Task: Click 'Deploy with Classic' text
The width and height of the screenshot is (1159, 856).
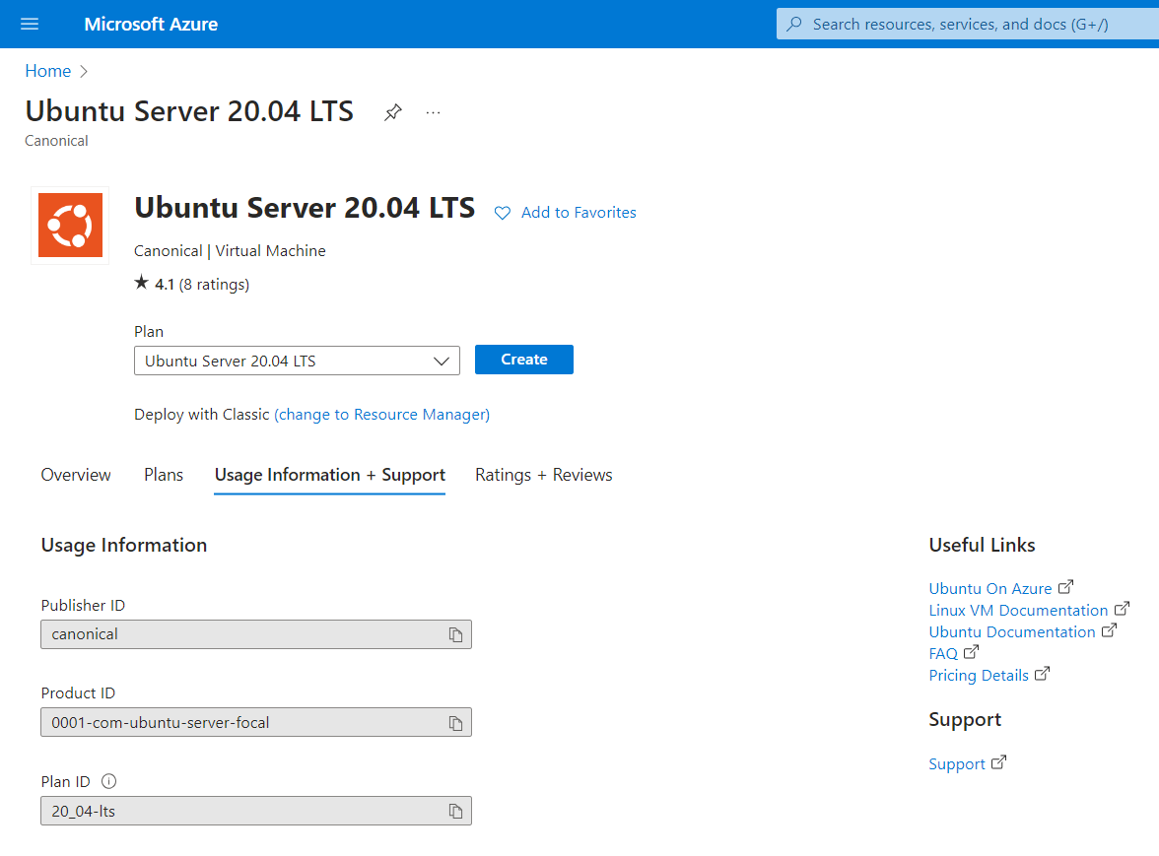Action: (x=202, y=415)
